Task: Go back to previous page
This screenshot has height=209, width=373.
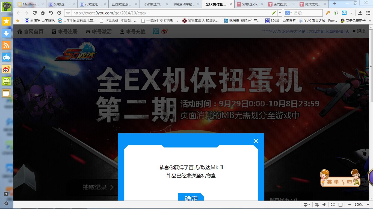Action: [x=18, y=13]
